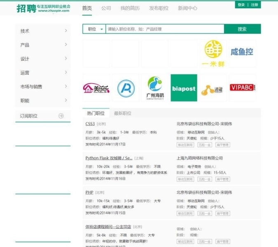Switch to the 热门职位 tab
Screen dimensions: 278x247
(x=96, y=113)
